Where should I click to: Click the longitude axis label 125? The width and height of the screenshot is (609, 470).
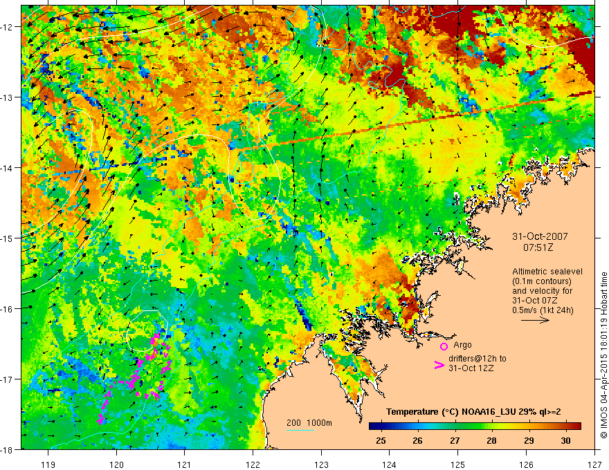pyautogui.click(x=458, y=464)
